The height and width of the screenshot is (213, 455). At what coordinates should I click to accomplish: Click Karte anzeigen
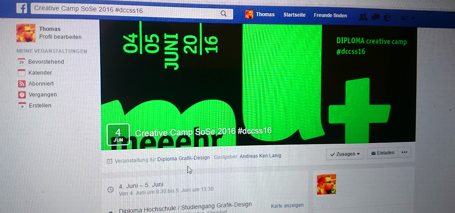tap(287, 205)
